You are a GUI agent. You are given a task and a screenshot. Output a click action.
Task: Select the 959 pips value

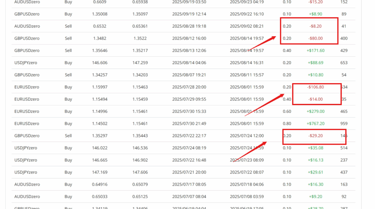point(344,124)
